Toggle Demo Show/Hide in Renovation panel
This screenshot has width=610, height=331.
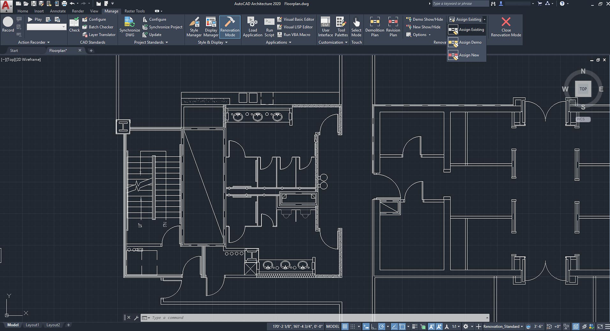coord(425,19)
